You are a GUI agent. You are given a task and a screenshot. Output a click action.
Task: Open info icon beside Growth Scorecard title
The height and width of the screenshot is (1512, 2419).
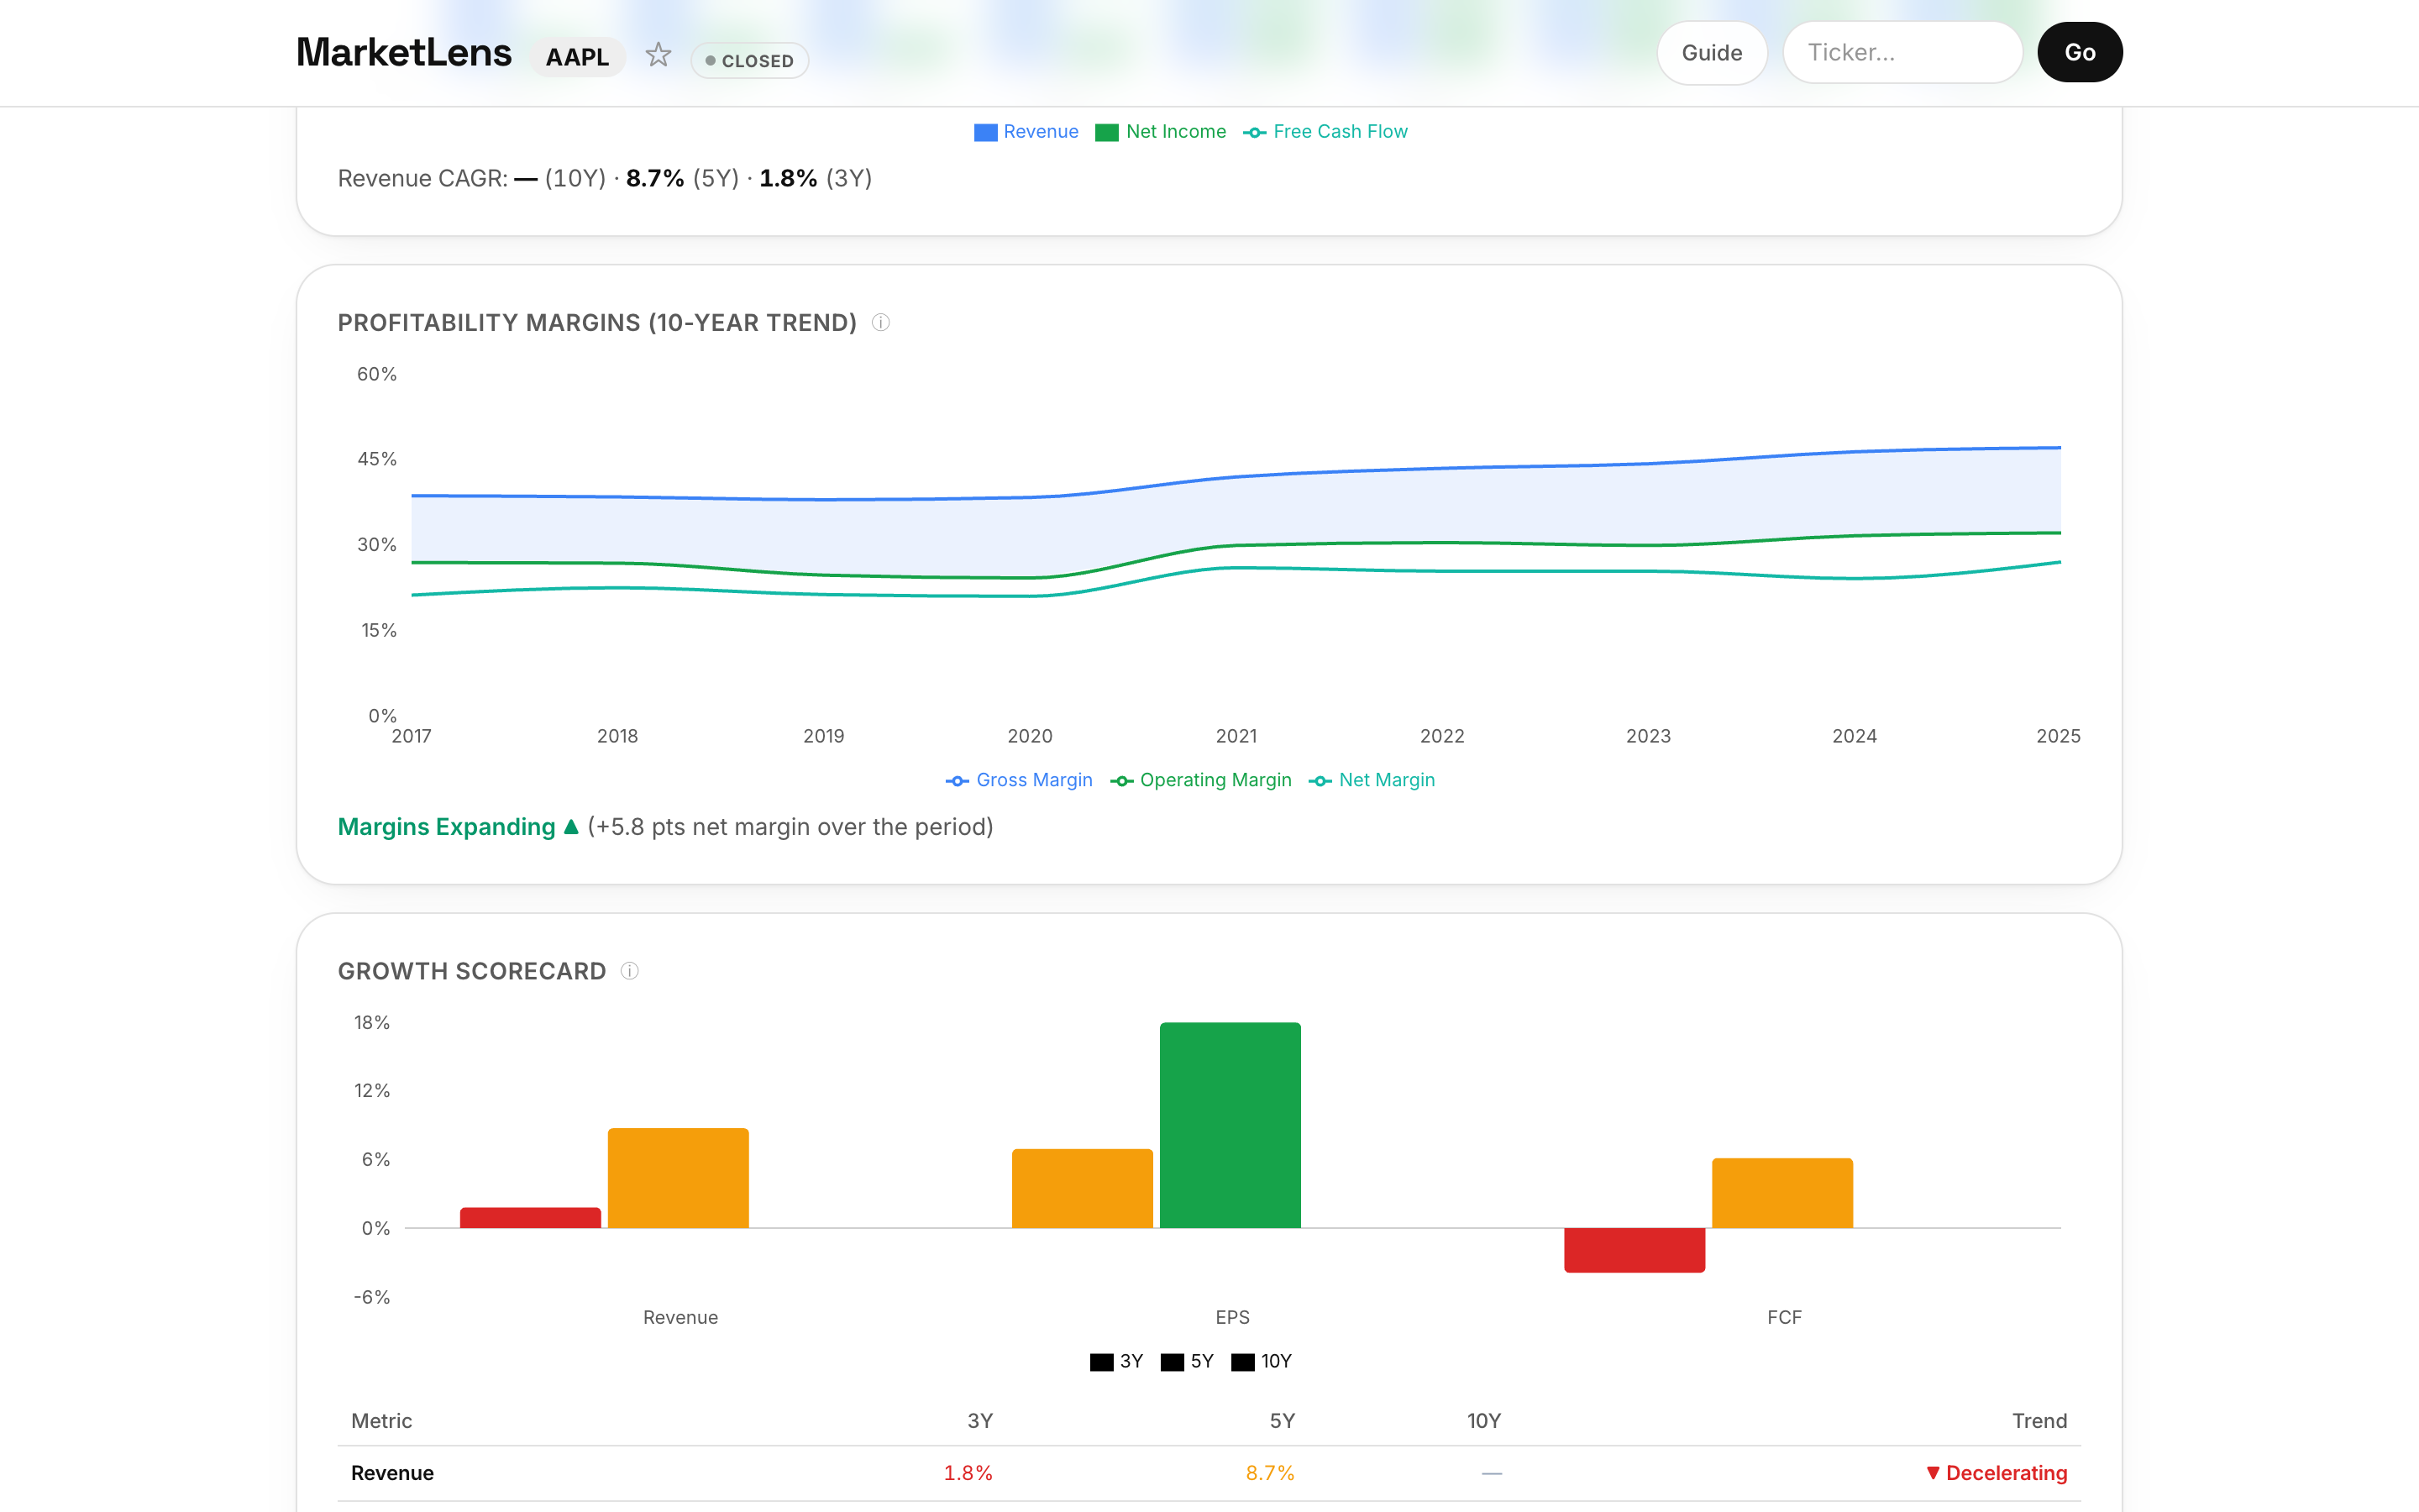(x=630, y=970)
